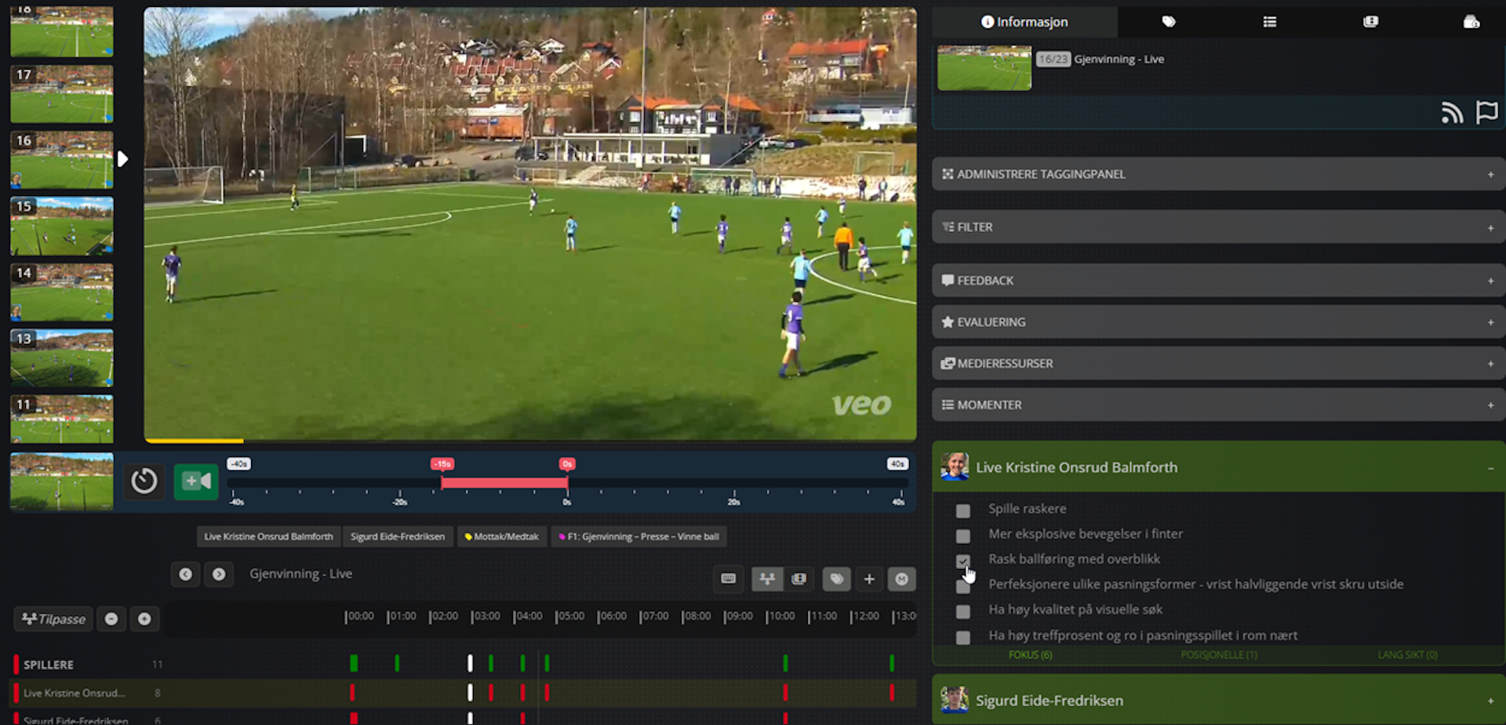Click the 'Mottak/Medtak' tag label
Viewport: 1506px width, 725px height.
click(502, 537)
